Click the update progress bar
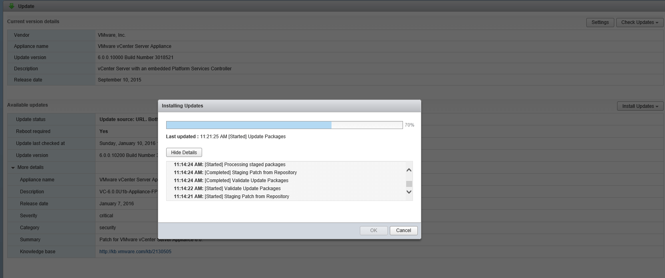 (284, 125)
